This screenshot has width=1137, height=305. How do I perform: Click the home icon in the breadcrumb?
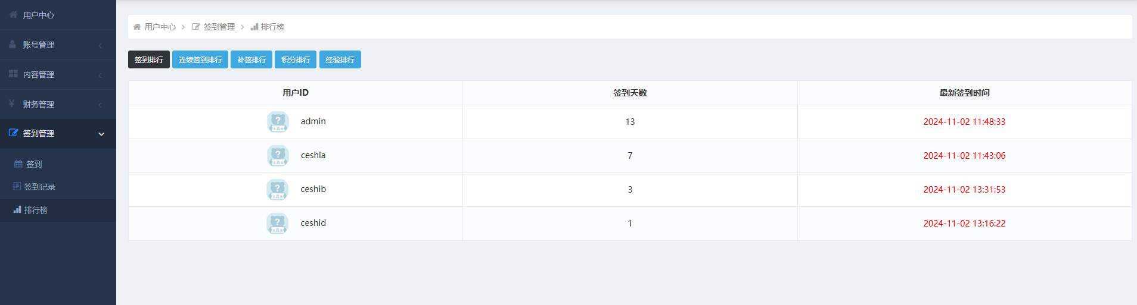137,27
